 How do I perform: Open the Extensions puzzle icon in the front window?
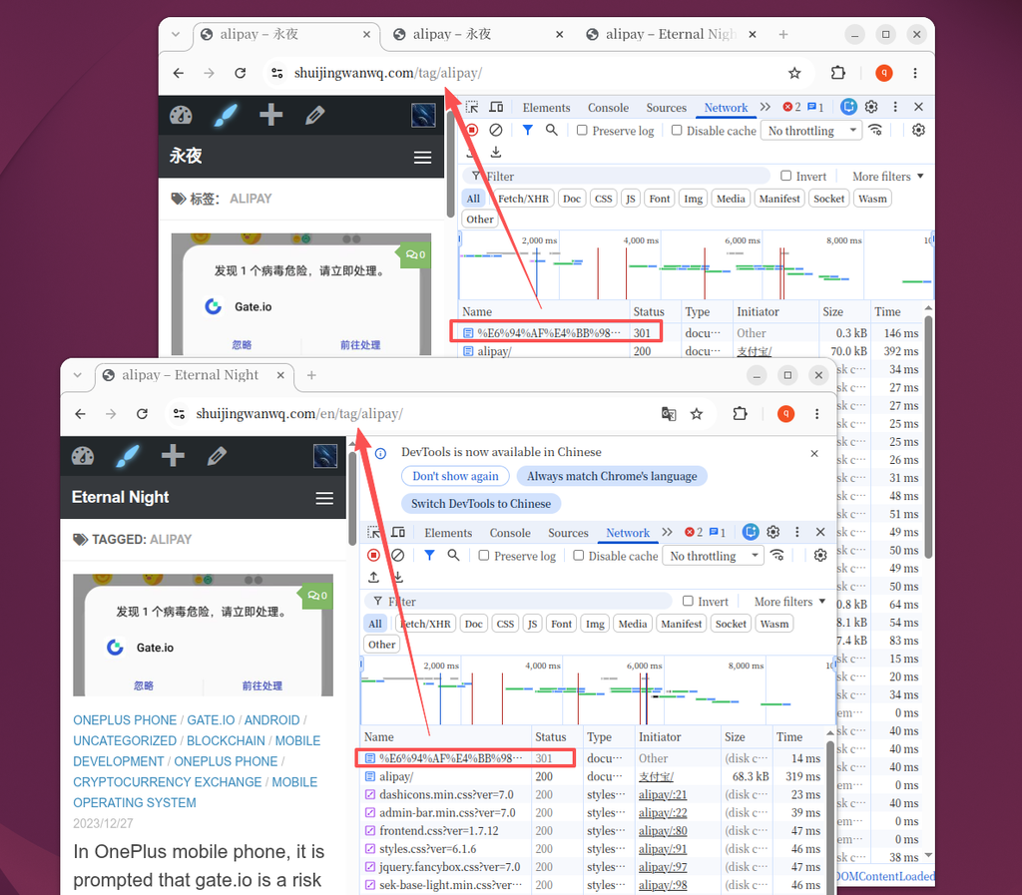740,414
